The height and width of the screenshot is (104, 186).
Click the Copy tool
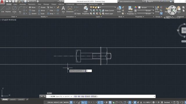pos(32,10)
